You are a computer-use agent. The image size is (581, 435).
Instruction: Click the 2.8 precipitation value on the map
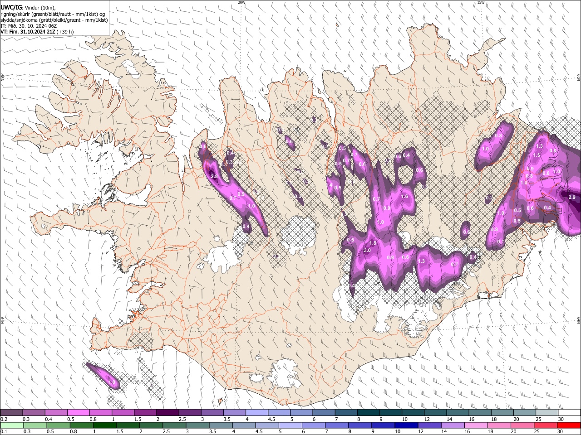214,176
